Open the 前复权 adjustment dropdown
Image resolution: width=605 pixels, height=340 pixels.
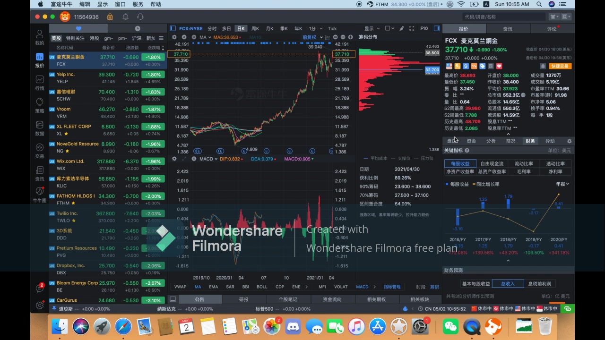coord(312,37)
